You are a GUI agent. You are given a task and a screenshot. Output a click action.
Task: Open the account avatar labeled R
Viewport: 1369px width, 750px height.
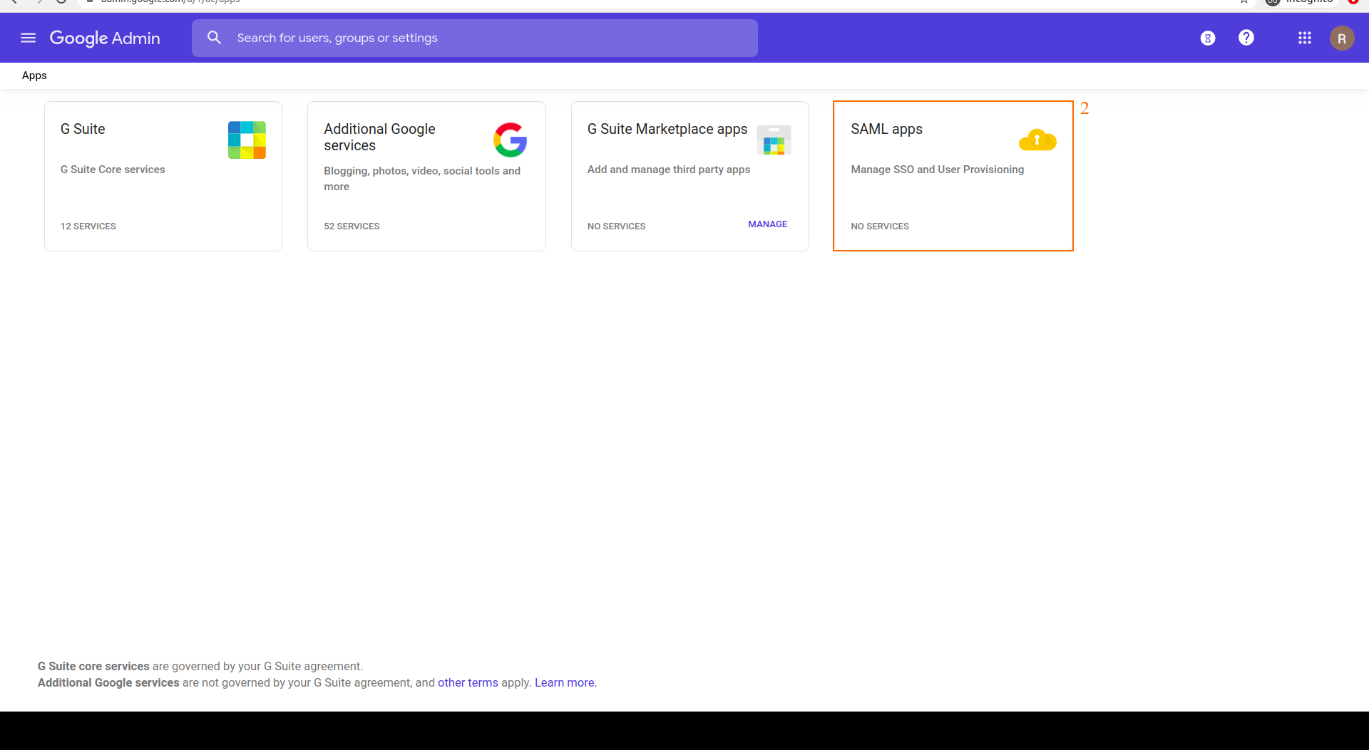coord(1341,38)
